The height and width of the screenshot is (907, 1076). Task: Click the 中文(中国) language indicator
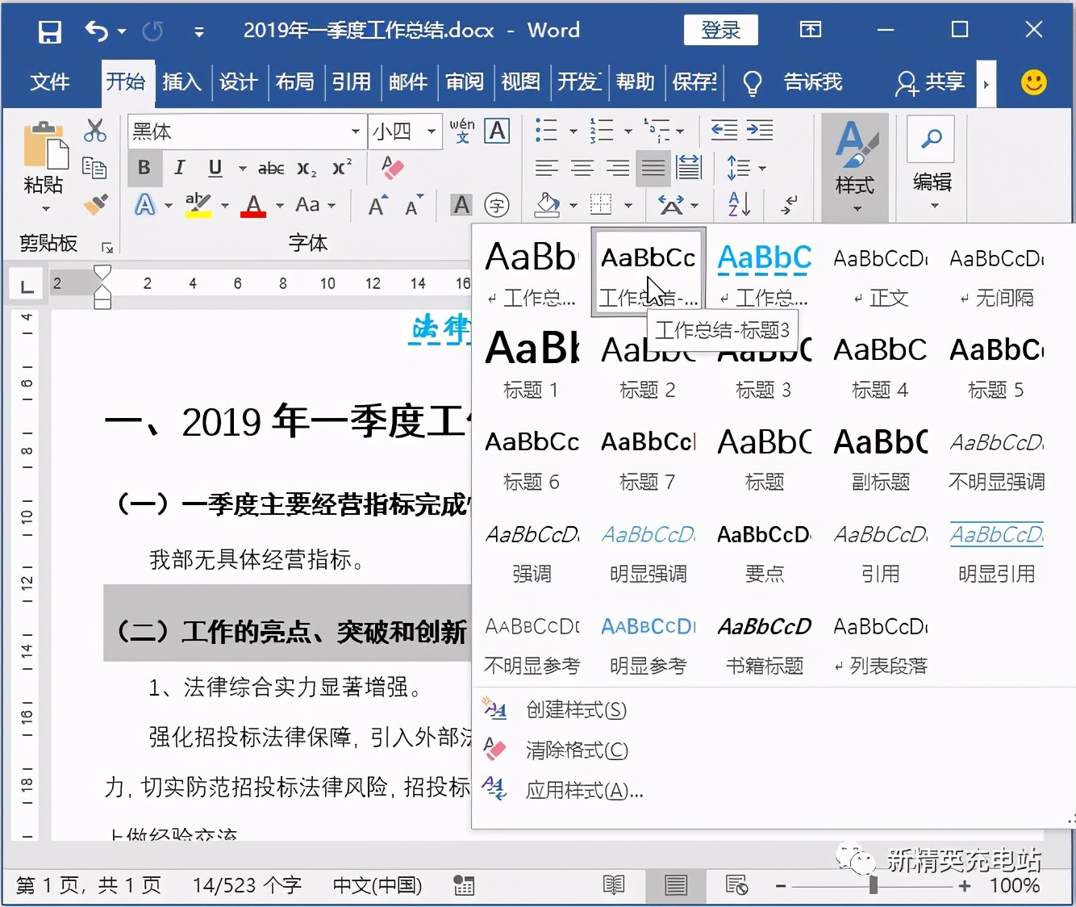[x=377, y=885]
